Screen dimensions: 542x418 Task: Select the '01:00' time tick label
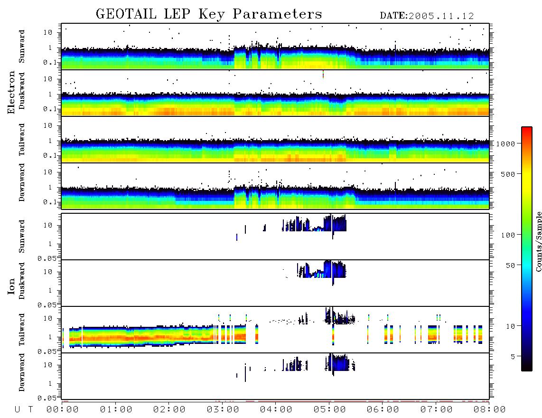[x=116, y=410]
